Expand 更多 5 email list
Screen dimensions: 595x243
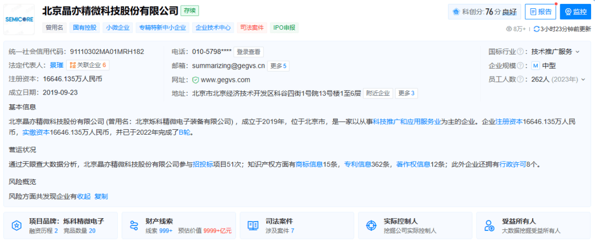pos(279,66)
